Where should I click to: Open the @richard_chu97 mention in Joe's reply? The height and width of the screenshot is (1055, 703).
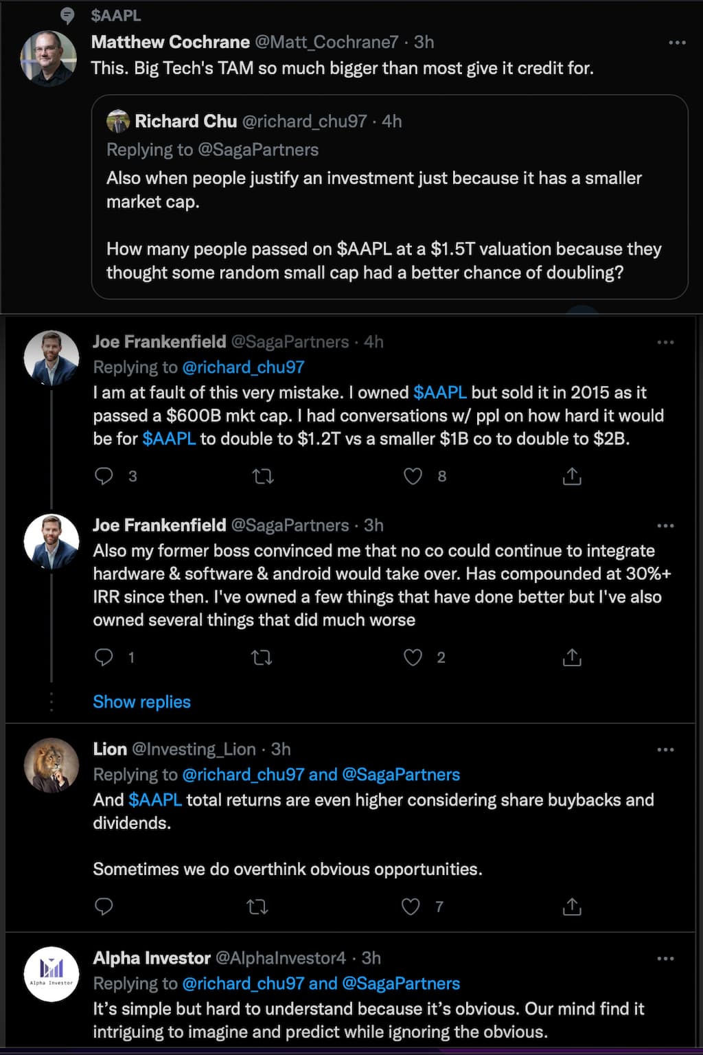[243, 367]
